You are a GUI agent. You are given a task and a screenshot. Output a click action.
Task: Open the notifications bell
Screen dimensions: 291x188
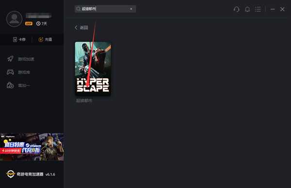pyautogui.click(x=247, y=9)
